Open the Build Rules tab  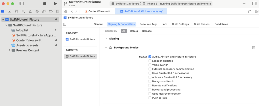pos(221,24)
